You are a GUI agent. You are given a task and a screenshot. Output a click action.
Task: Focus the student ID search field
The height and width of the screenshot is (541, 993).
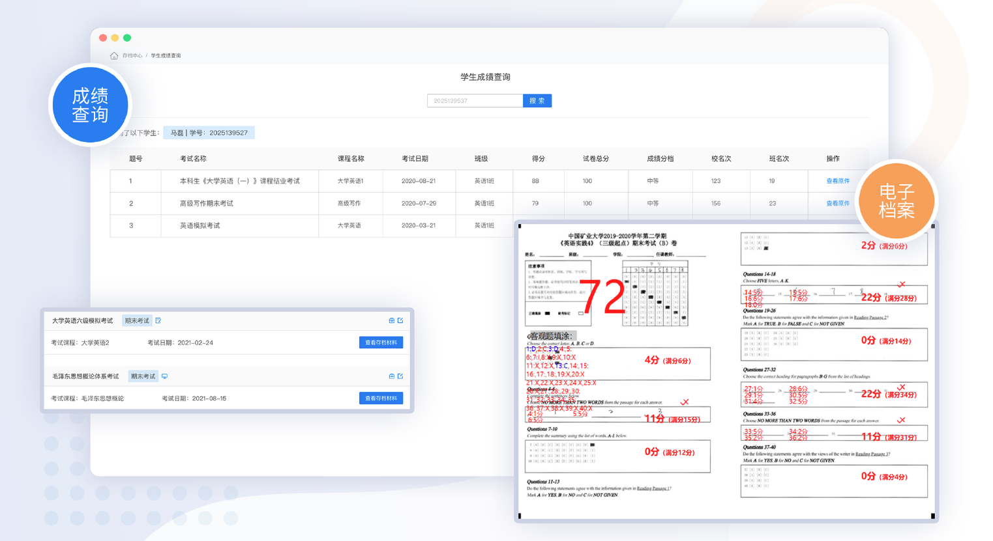(475, 101)
